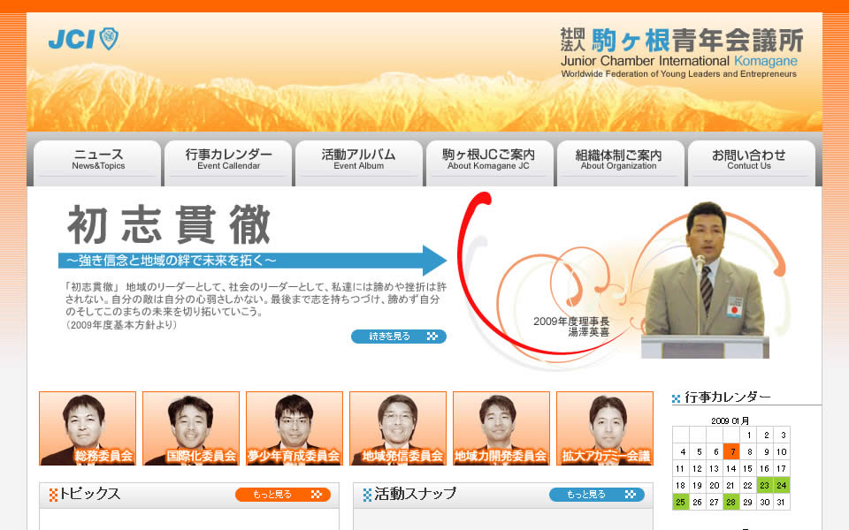Open the 地域発信委員会 committee thumbnail
This screenshot has height=530, width=849.
(398, 428)
